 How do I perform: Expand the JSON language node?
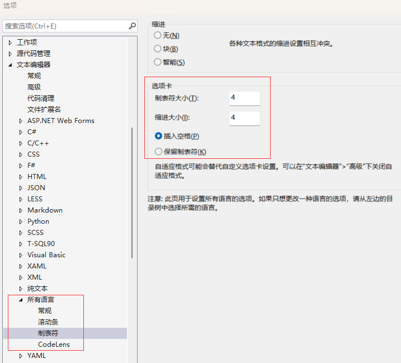(x=21, y=188)
